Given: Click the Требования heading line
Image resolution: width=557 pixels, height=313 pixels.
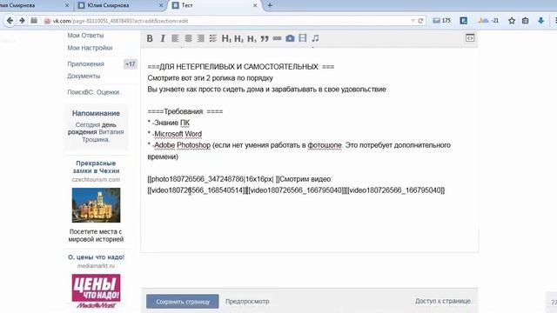Looking at the screenshot, I should tap(185, 111).
